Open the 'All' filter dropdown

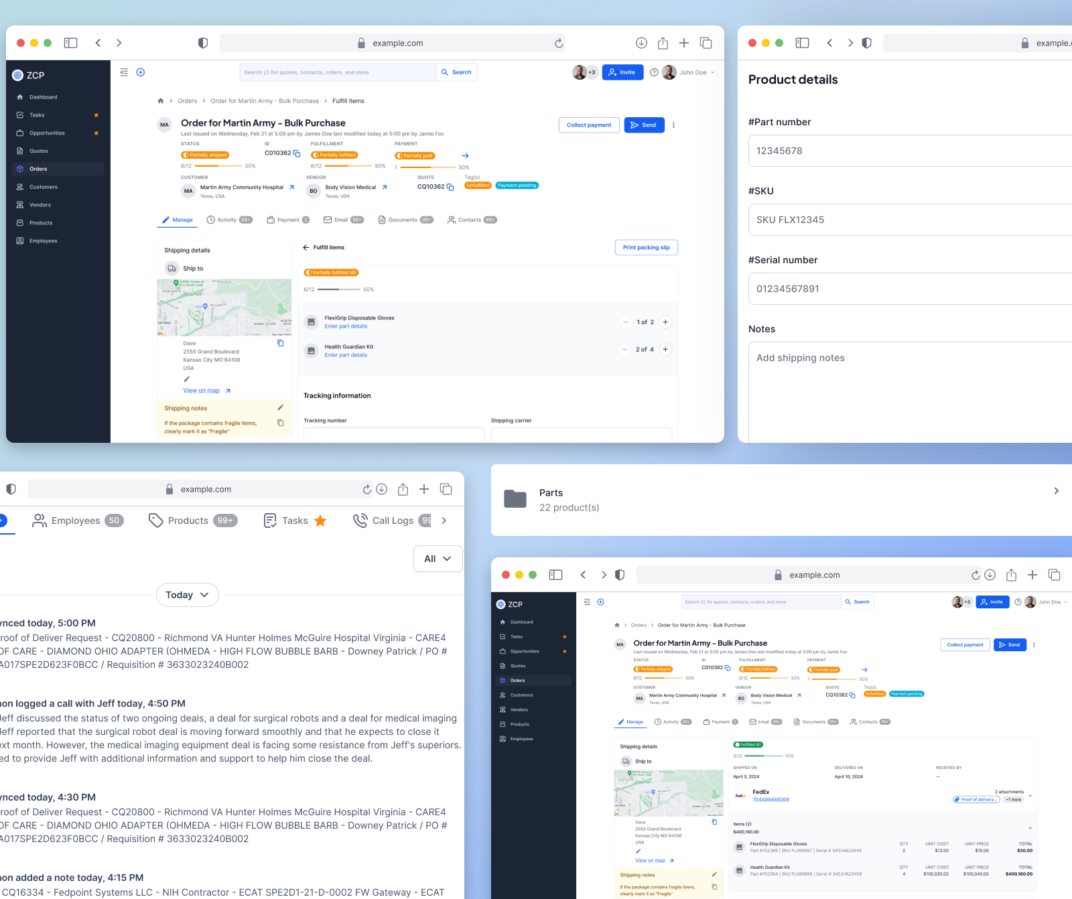click(438, 559)
